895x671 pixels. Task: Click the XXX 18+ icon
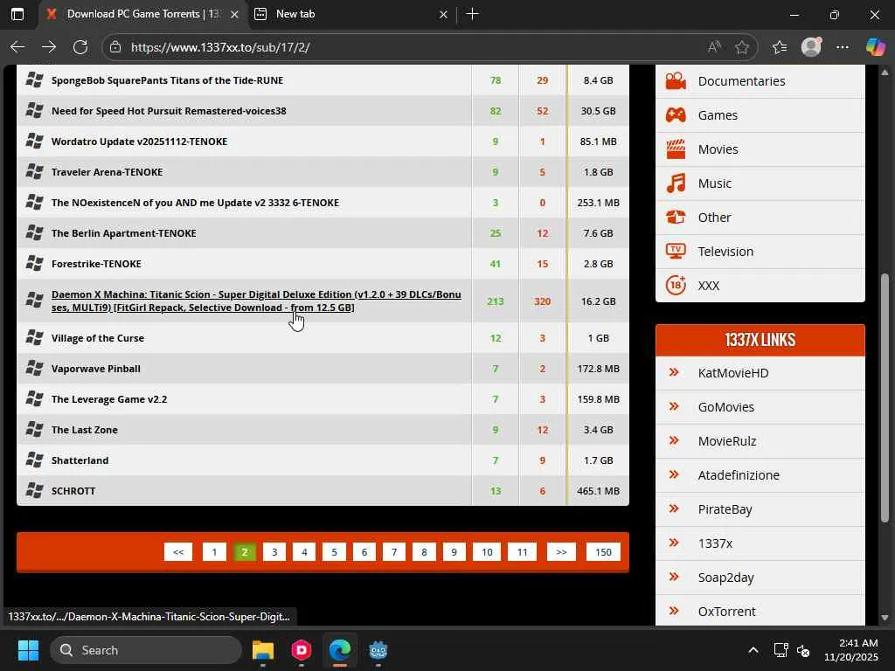pyautogui.click(x=676, y=286)
